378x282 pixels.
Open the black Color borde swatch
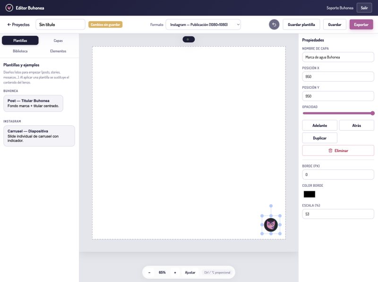tap(309, 194)
